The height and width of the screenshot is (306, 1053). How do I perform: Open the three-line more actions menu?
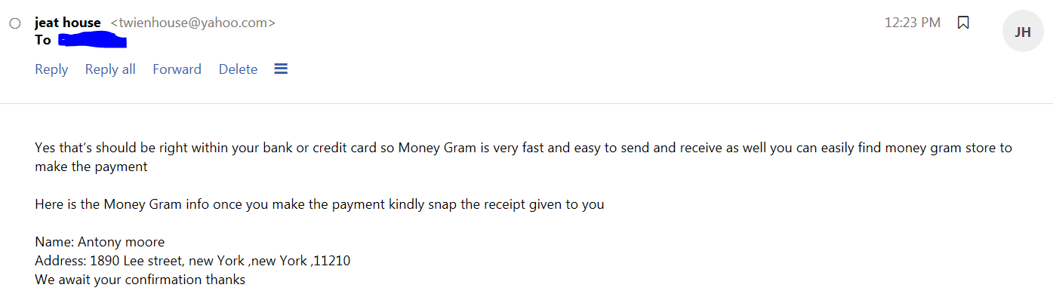tap(281, 69)
